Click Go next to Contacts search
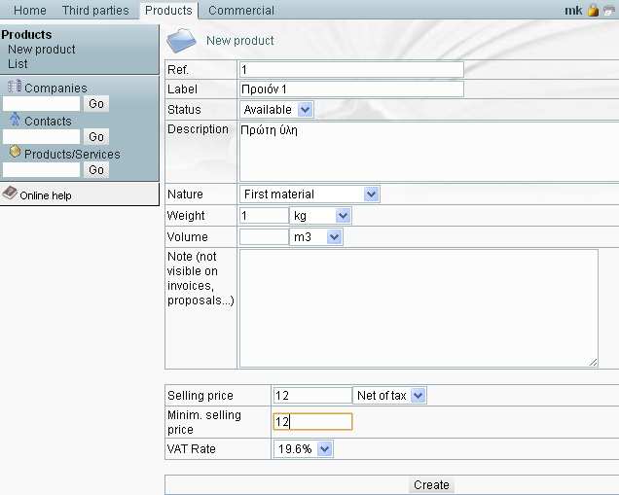Screen dimensions: 619x495 (96, 137)
